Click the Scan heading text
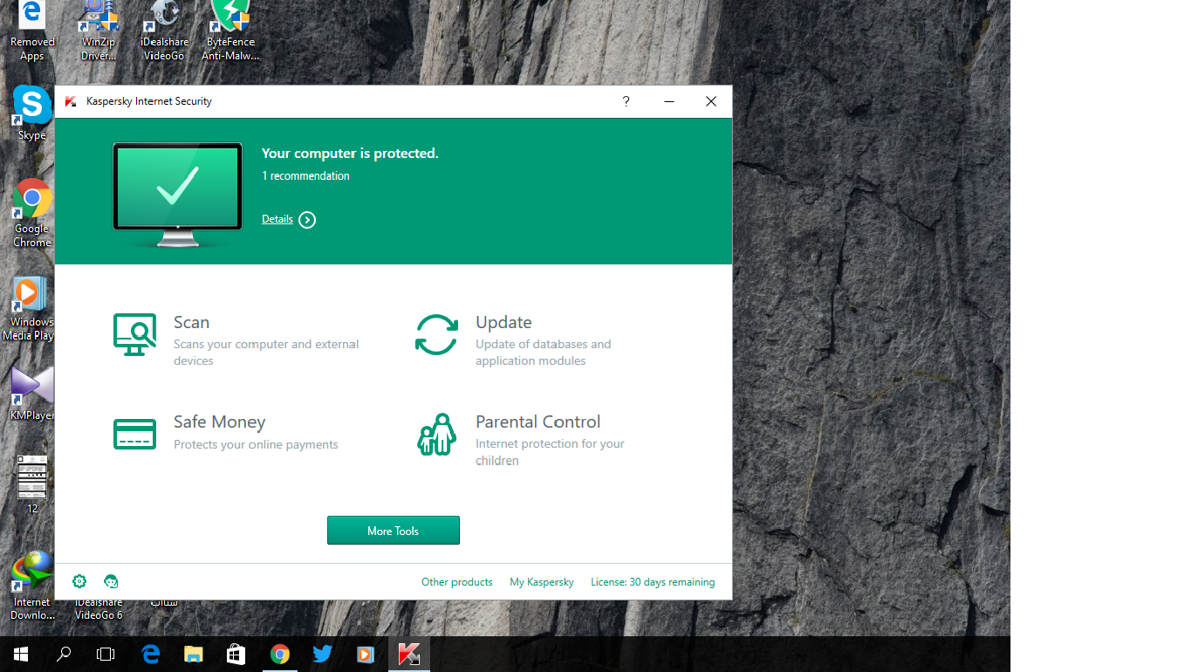The width and height of the screenshot is (1192, 672). [x=191, y=322]
